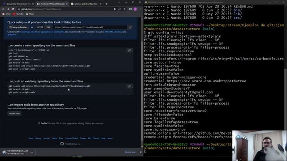Open Terms footer link
The height and width of the screenshot is (161, 287).
(x=31, y=138)
